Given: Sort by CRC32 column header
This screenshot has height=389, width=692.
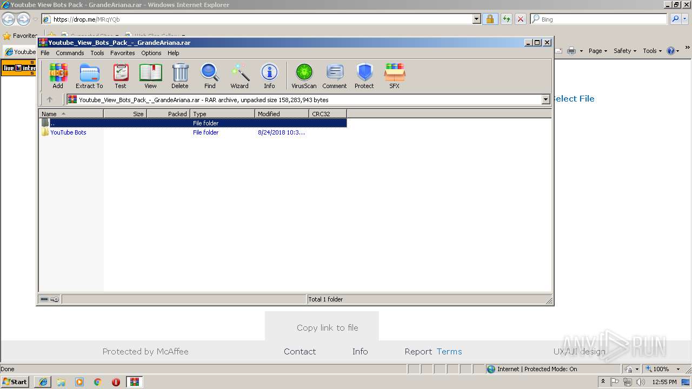Looking at the screenshot, I should point(328,113).
